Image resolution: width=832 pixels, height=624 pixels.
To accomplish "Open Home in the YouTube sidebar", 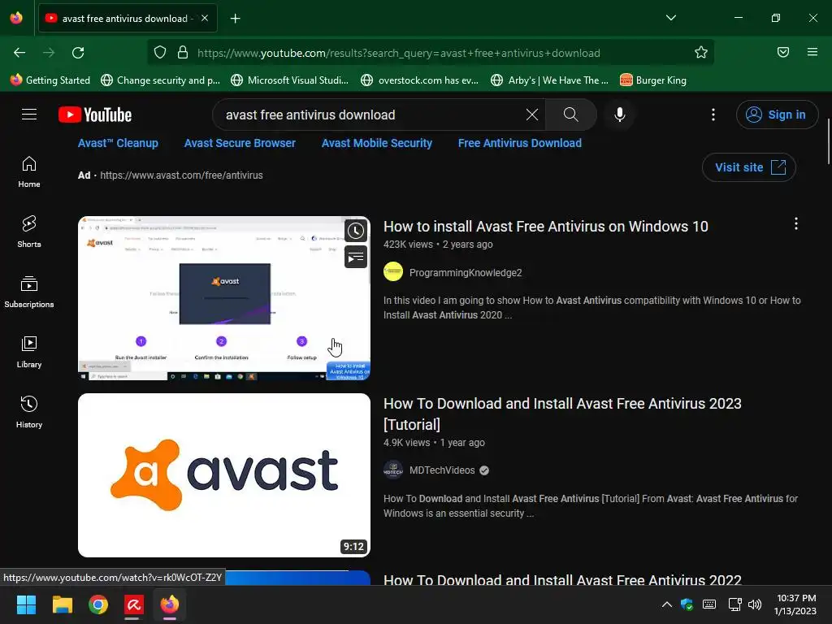I will [29, 172].
